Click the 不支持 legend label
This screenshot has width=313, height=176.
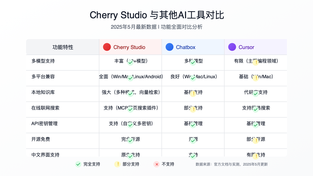point(168,164)
